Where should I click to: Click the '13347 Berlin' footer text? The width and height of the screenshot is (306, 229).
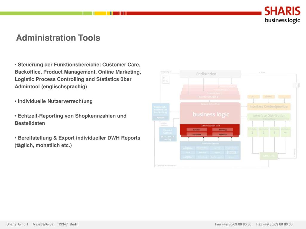point(68,224)
